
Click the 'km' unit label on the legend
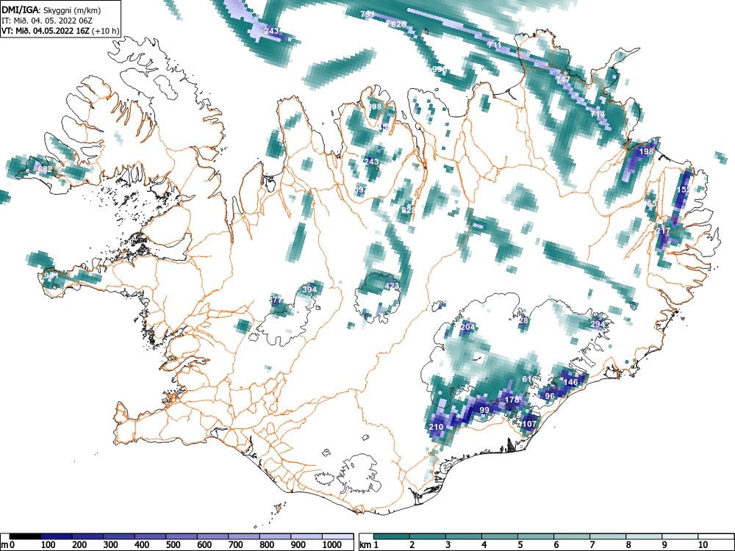pyautogui.click(x=365, y=545)
